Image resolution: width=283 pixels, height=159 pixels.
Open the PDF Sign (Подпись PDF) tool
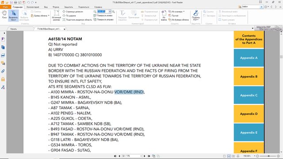click(x=195, y=16)
